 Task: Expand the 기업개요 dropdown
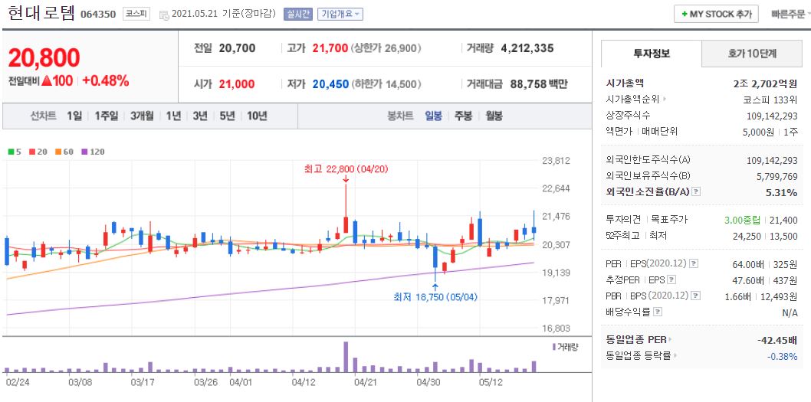(x=340, y=14)
